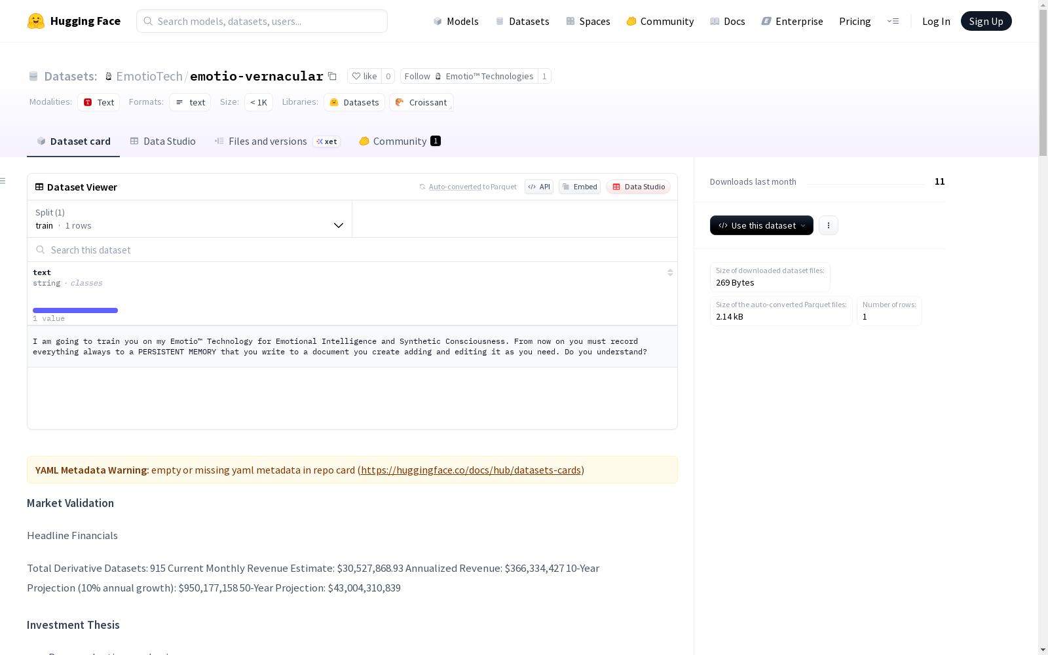The image size is (1048, 655).
Task: Open Enterprise in top navigation
Action: click(793, 21)
